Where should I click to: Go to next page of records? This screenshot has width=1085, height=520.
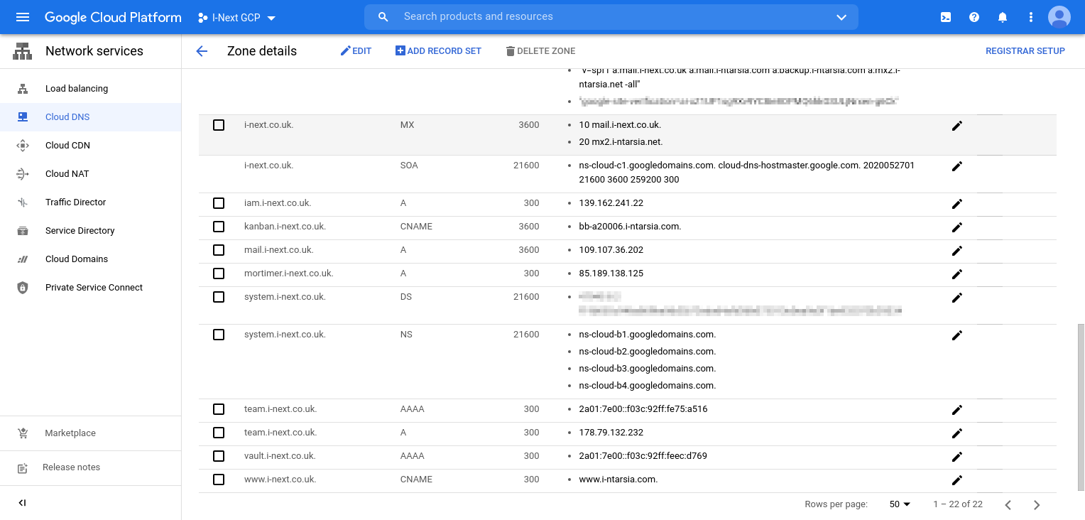(x=1037, y=505)
